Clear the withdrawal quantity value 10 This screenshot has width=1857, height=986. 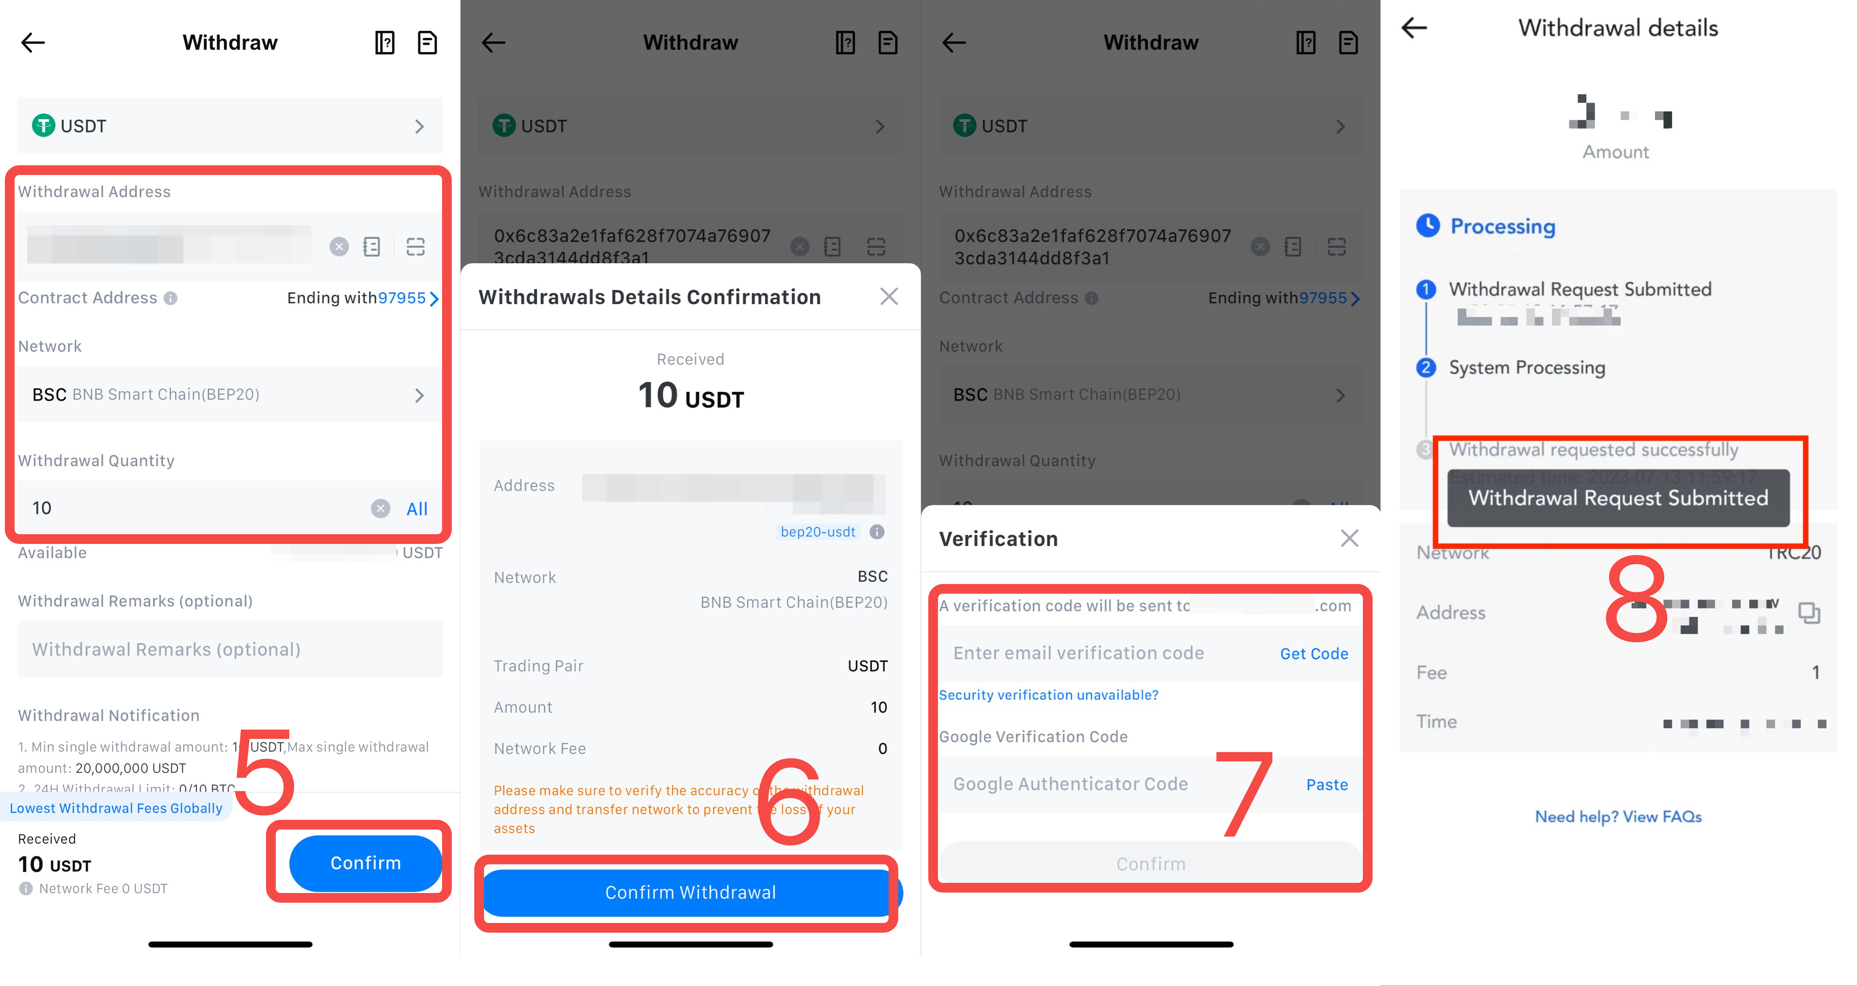click(x=381, y=509)
